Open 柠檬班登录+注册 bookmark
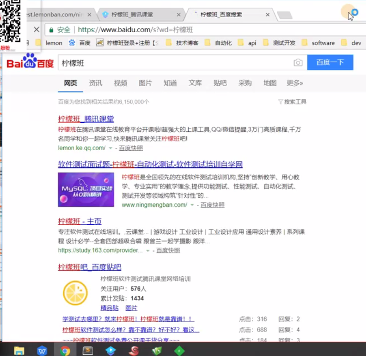 click(x=127, y=43)
